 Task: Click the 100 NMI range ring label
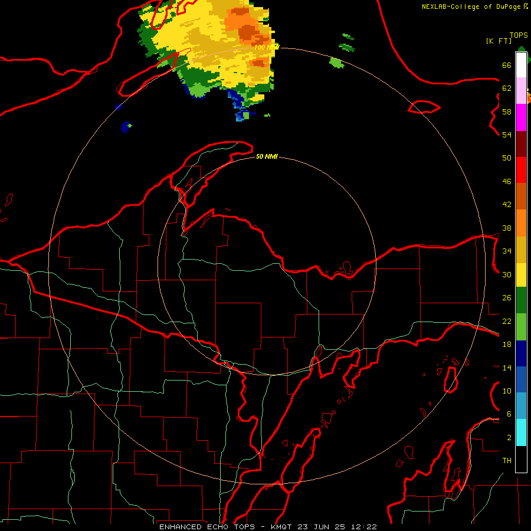[x=267, y=47]
